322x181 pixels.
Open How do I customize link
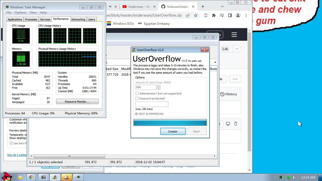pyautogui.click(x=17, y=155)
